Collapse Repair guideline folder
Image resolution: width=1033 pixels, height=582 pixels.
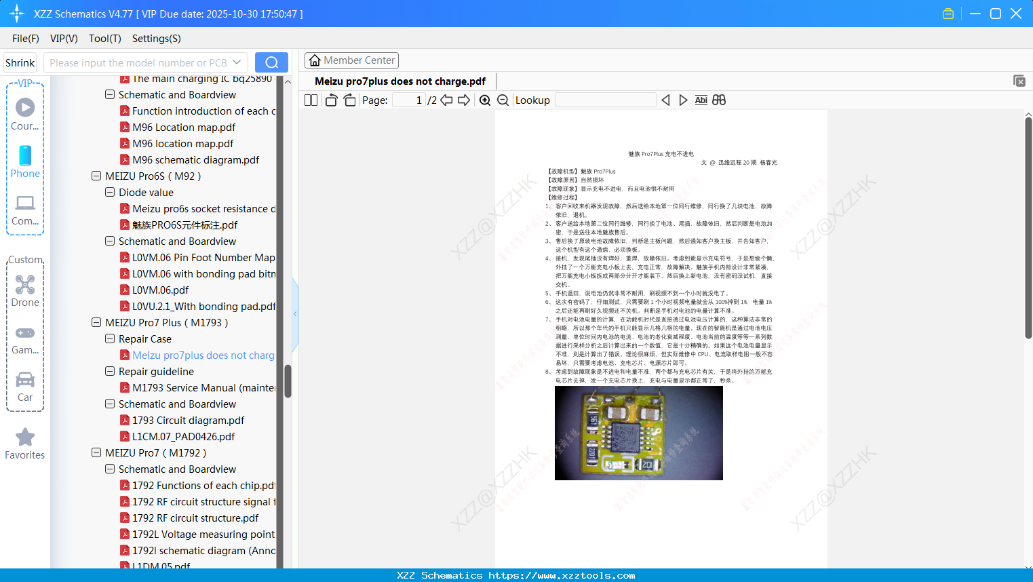click(x=110, y=372)
